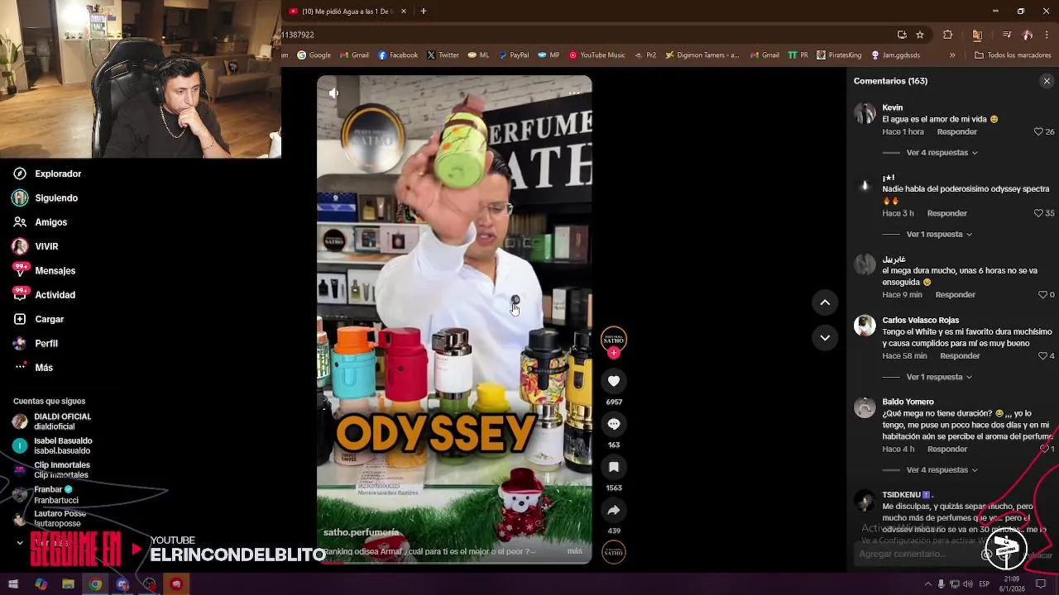Expand Ver 1 respuesta under Carlos Velasco Rojas
The width and height of the screenshot is (1059, 595).
click(x=939, y=377)
